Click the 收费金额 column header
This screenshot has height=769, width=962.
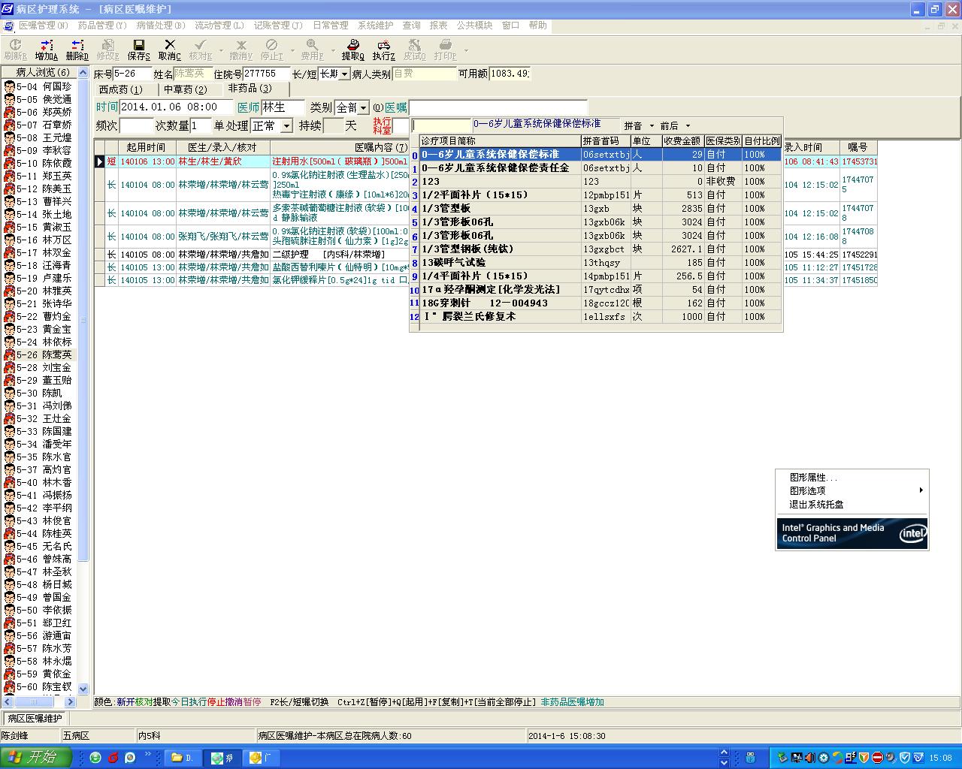pos(682,141)
